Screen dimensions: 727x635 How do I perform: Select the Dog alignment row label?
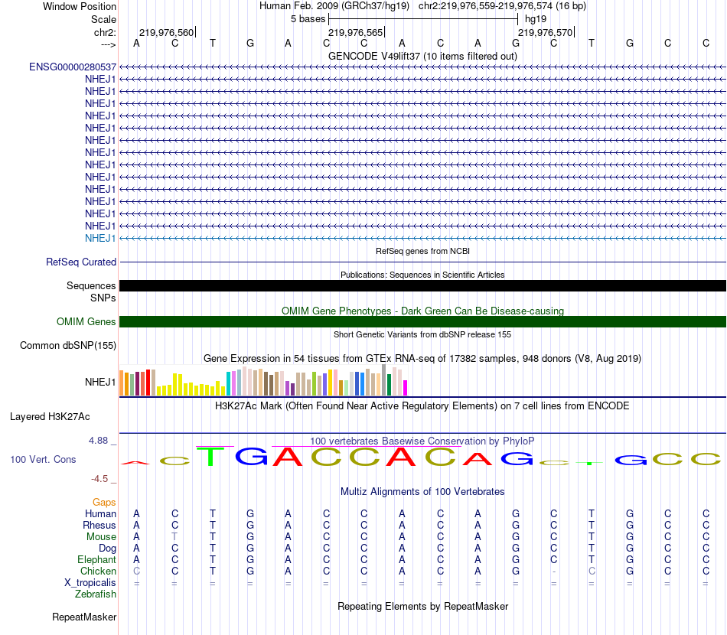coord(107,549)
